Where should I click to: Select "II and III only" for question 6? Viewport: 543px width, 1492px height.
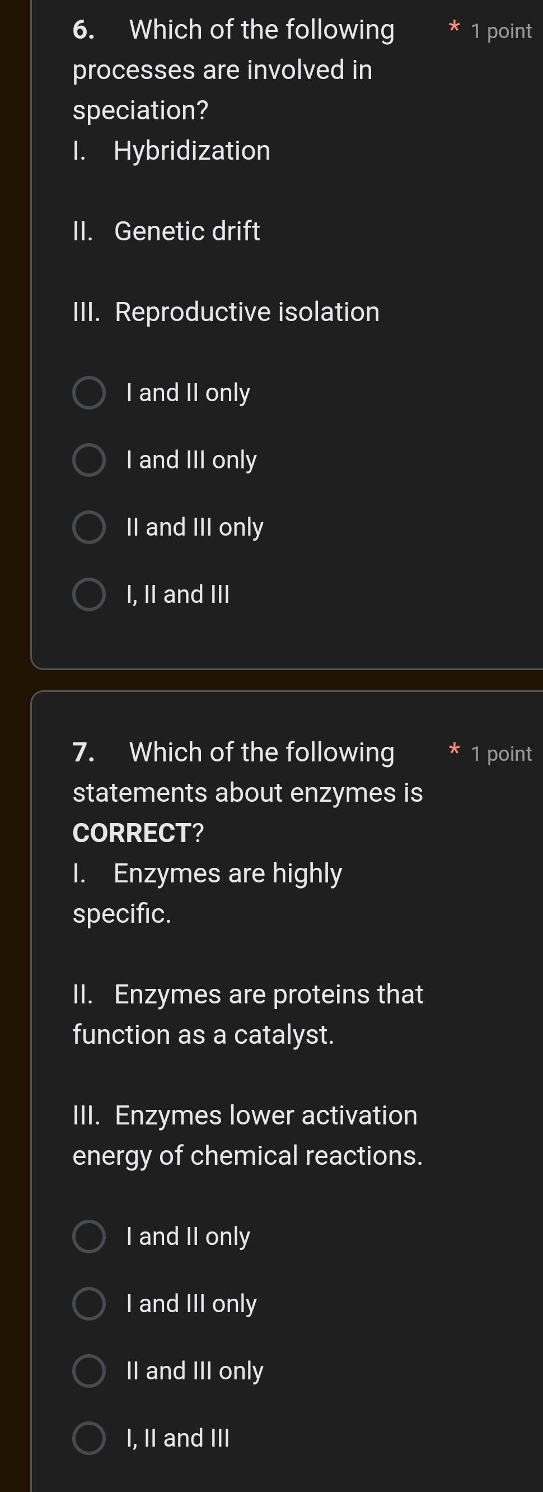(x=90, y=527)
